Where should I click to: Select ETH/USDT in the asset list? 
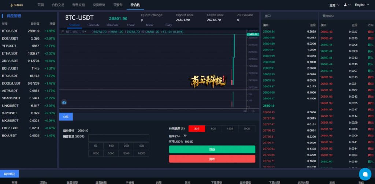[x=29, y=53]
